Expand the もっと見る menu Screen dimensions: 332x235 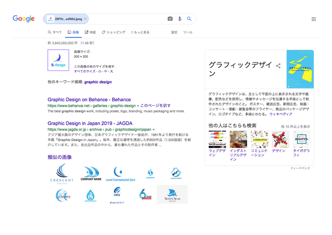click(x=140, y=32)
